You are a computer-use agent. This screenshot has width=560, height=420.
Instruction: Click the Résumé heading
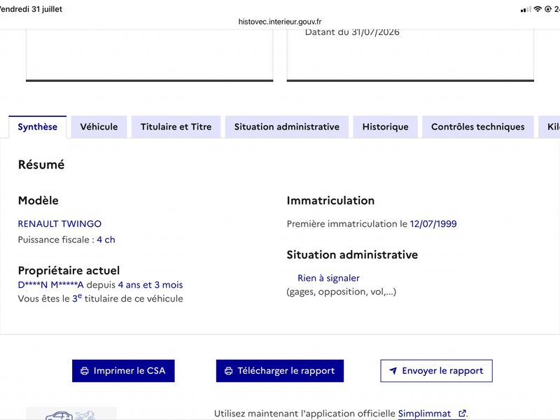click(41, 164)
